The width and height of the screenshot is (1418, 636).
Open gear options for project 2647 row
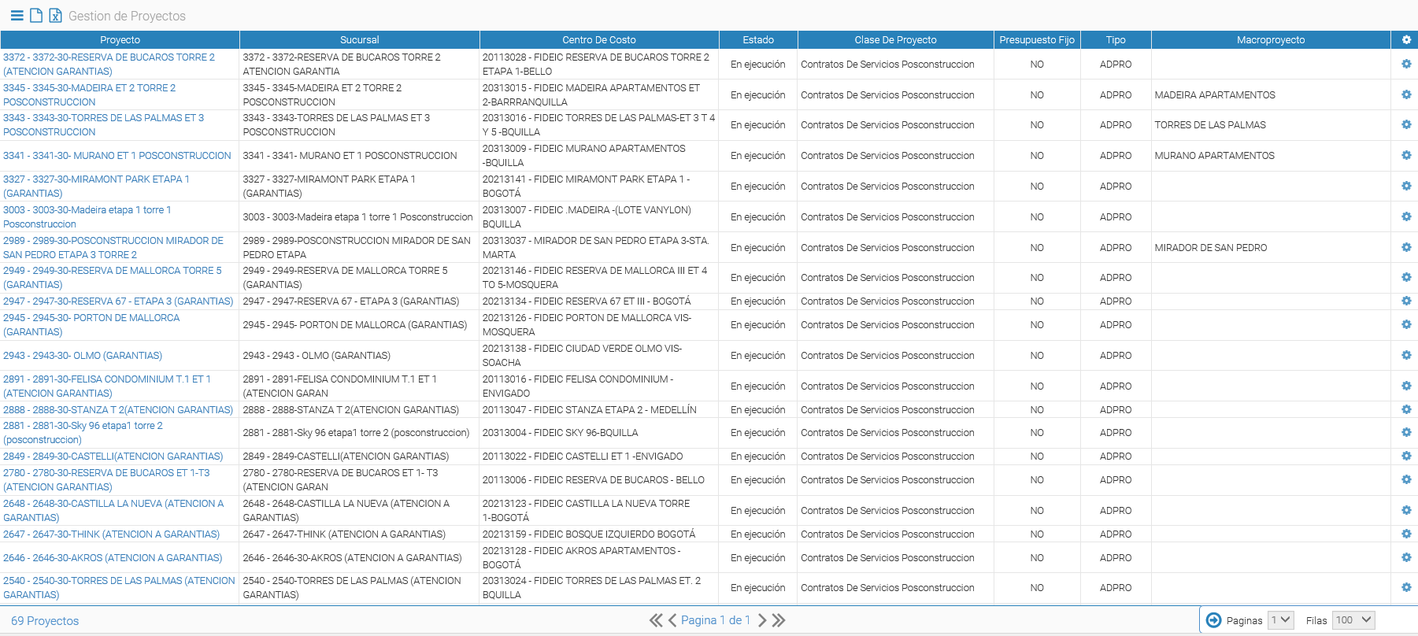1406,534
